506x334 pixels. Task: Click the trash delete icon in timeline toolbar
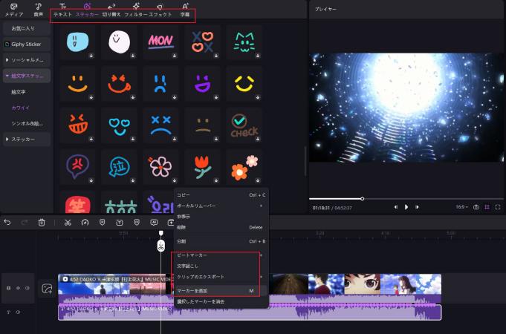tap(42, 222)
